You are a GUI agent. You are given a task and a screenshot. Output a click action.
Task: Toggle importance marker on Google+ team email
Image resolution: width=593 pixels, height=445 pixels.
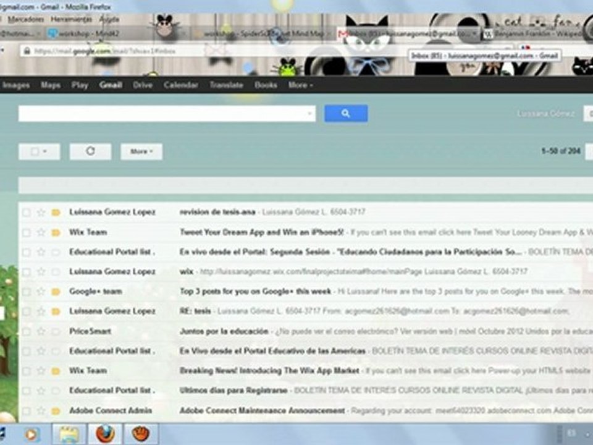pos(56,291)
